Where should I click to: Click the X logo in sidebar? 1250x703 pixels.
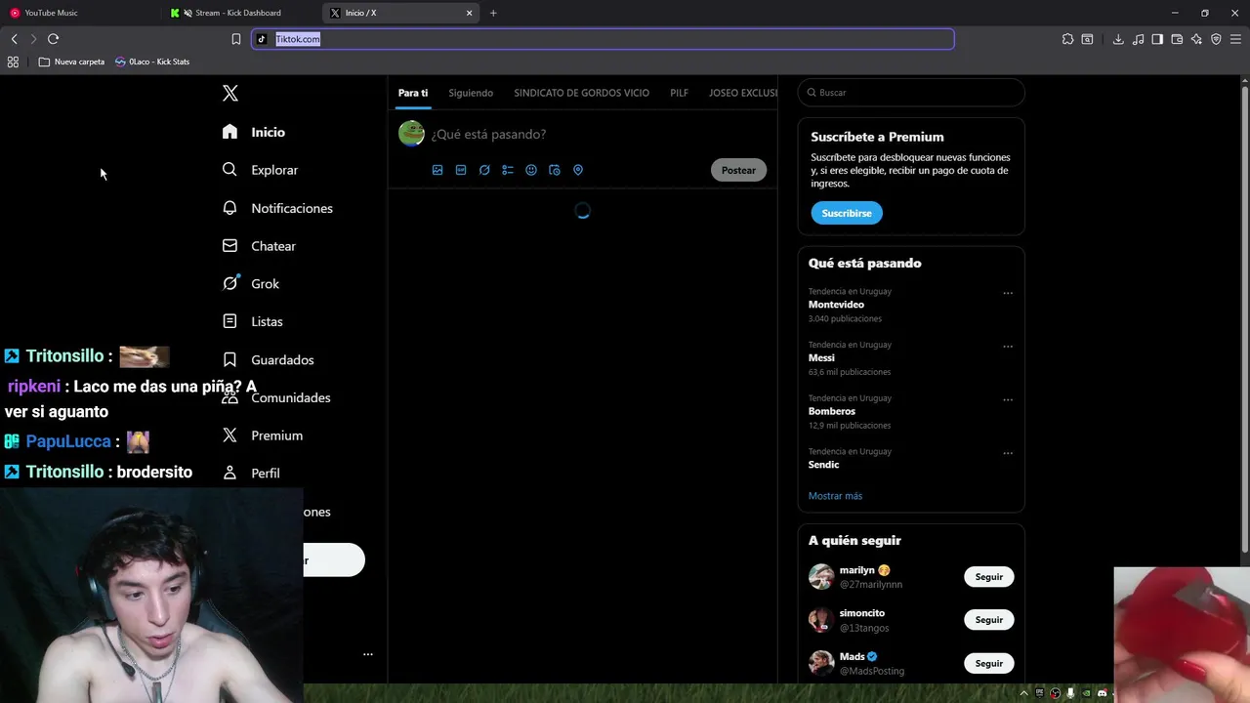click(230, 94)
